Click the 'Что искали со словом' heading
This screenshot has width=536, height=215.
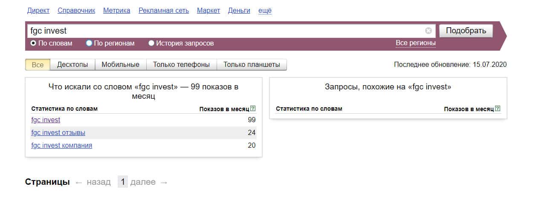coord(144,92)
